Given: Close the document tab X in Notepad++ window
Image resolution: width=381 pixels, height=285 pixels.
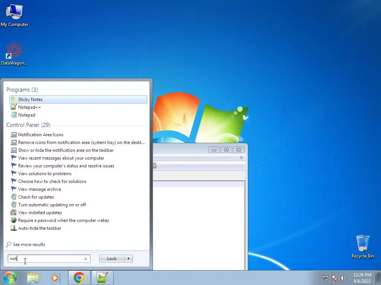Looking at the screenshot, I should coord(241,158).
